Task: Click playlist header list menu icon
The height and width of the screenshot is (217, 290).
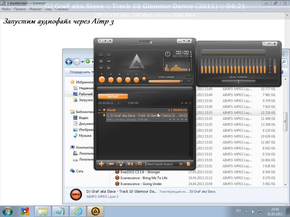Action: click(190, 103)
